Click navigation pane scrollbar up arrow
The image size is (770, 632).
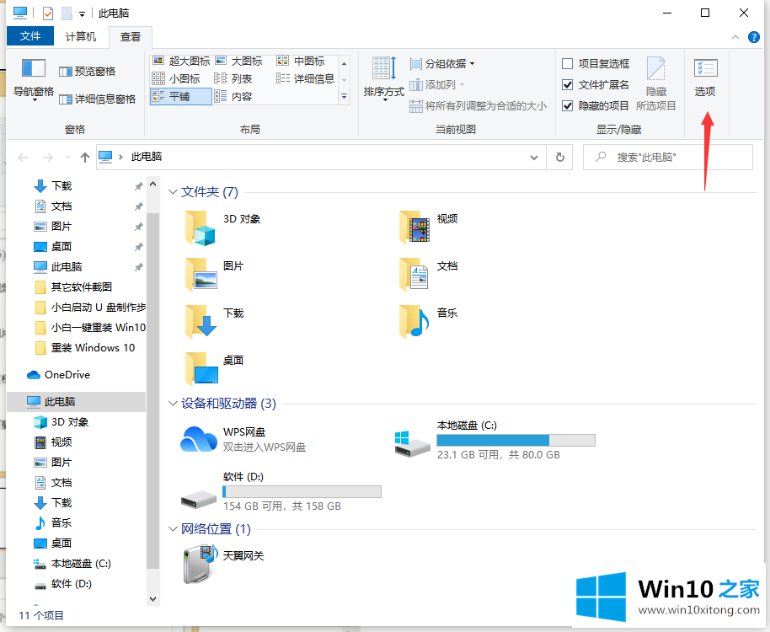tap(152, 185)
